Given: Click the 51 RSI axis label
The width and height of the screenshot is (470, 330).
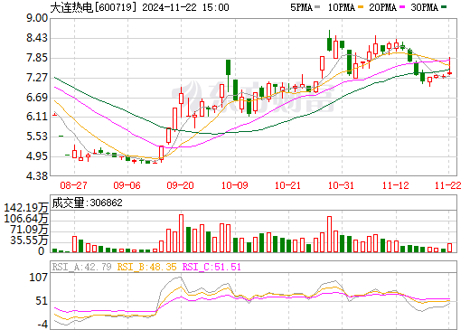Looking at the screenshot, I should click(x=42, y=301).
